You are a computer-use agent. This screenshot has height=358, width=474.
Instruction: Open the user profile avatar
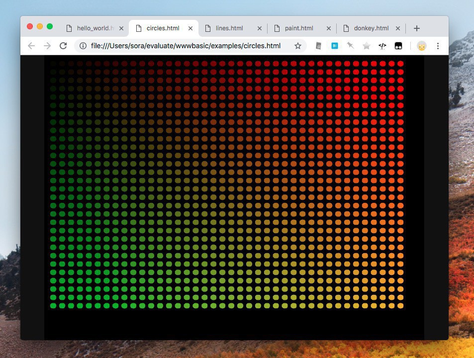tap(421, 46)
